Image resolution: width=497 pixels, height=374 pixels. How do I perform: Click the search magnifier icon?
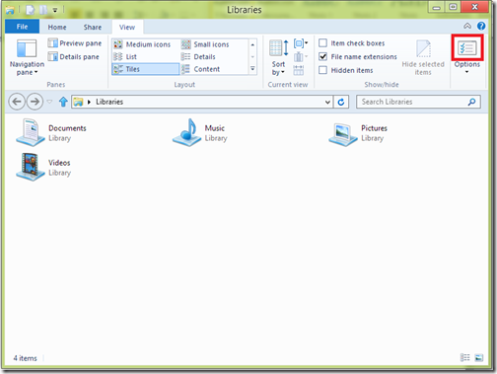point(472,102)
